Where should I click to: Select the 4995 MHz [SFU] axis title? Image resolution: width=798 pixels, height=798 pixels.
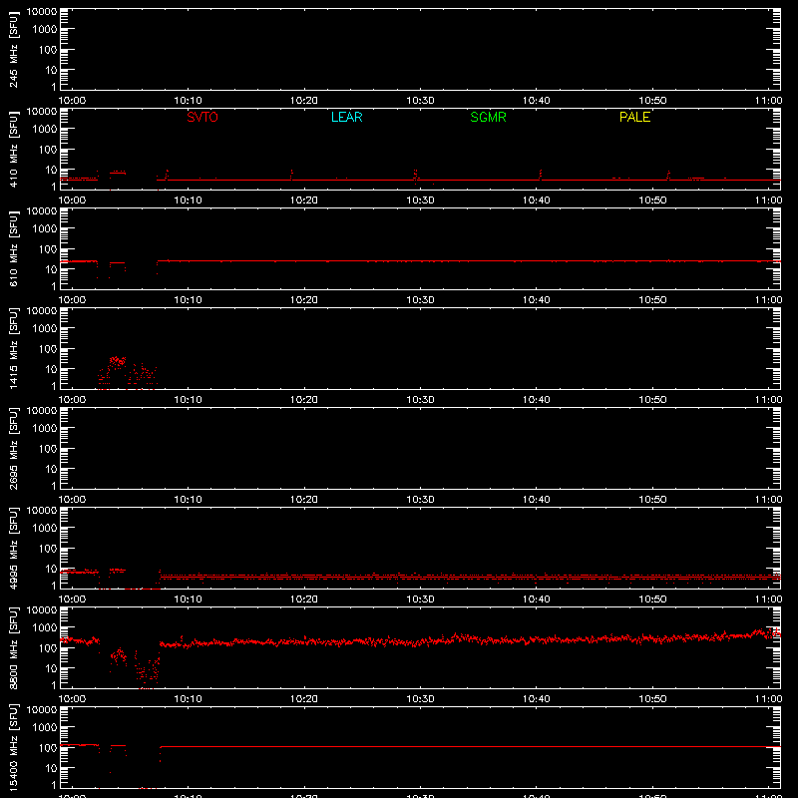[13, 548]
